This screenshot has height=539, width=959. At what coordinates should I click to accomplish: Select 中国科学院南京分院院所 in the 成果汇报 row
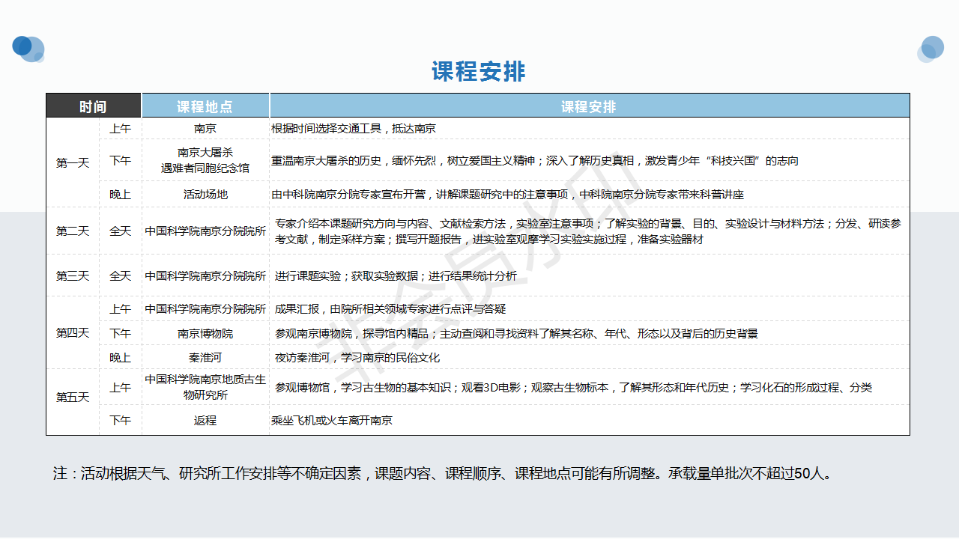[x=205, y=308]
